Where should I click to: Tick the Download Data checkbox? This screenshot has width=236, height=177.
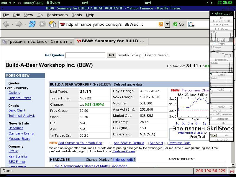pos(166,143)
